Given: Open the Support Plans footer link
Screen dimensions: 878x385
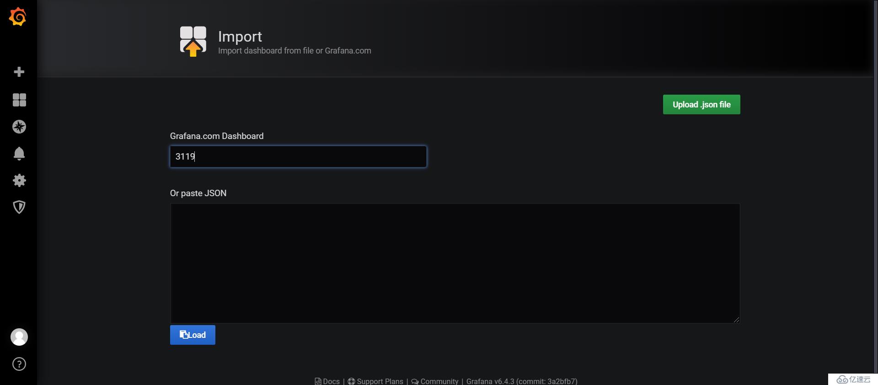Looking at the screenshot, I should [x=375, y=381].
